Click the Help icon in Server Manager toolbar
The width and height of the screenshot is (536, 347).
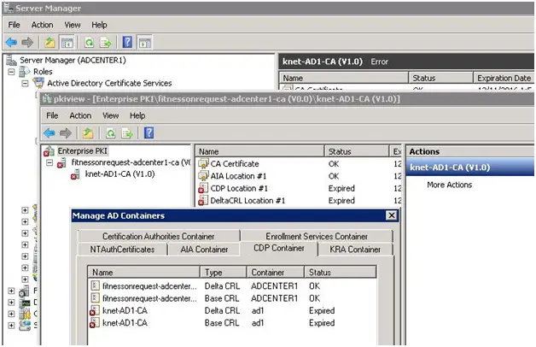point(127,42)
